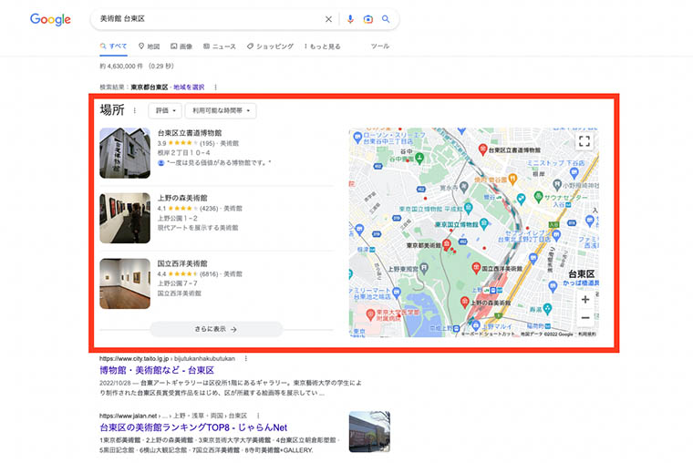Image resolution: width=693 pixels, height=463 pixels.
Task: Open 上野の森美術館 listing
Action: pos(182,198)
